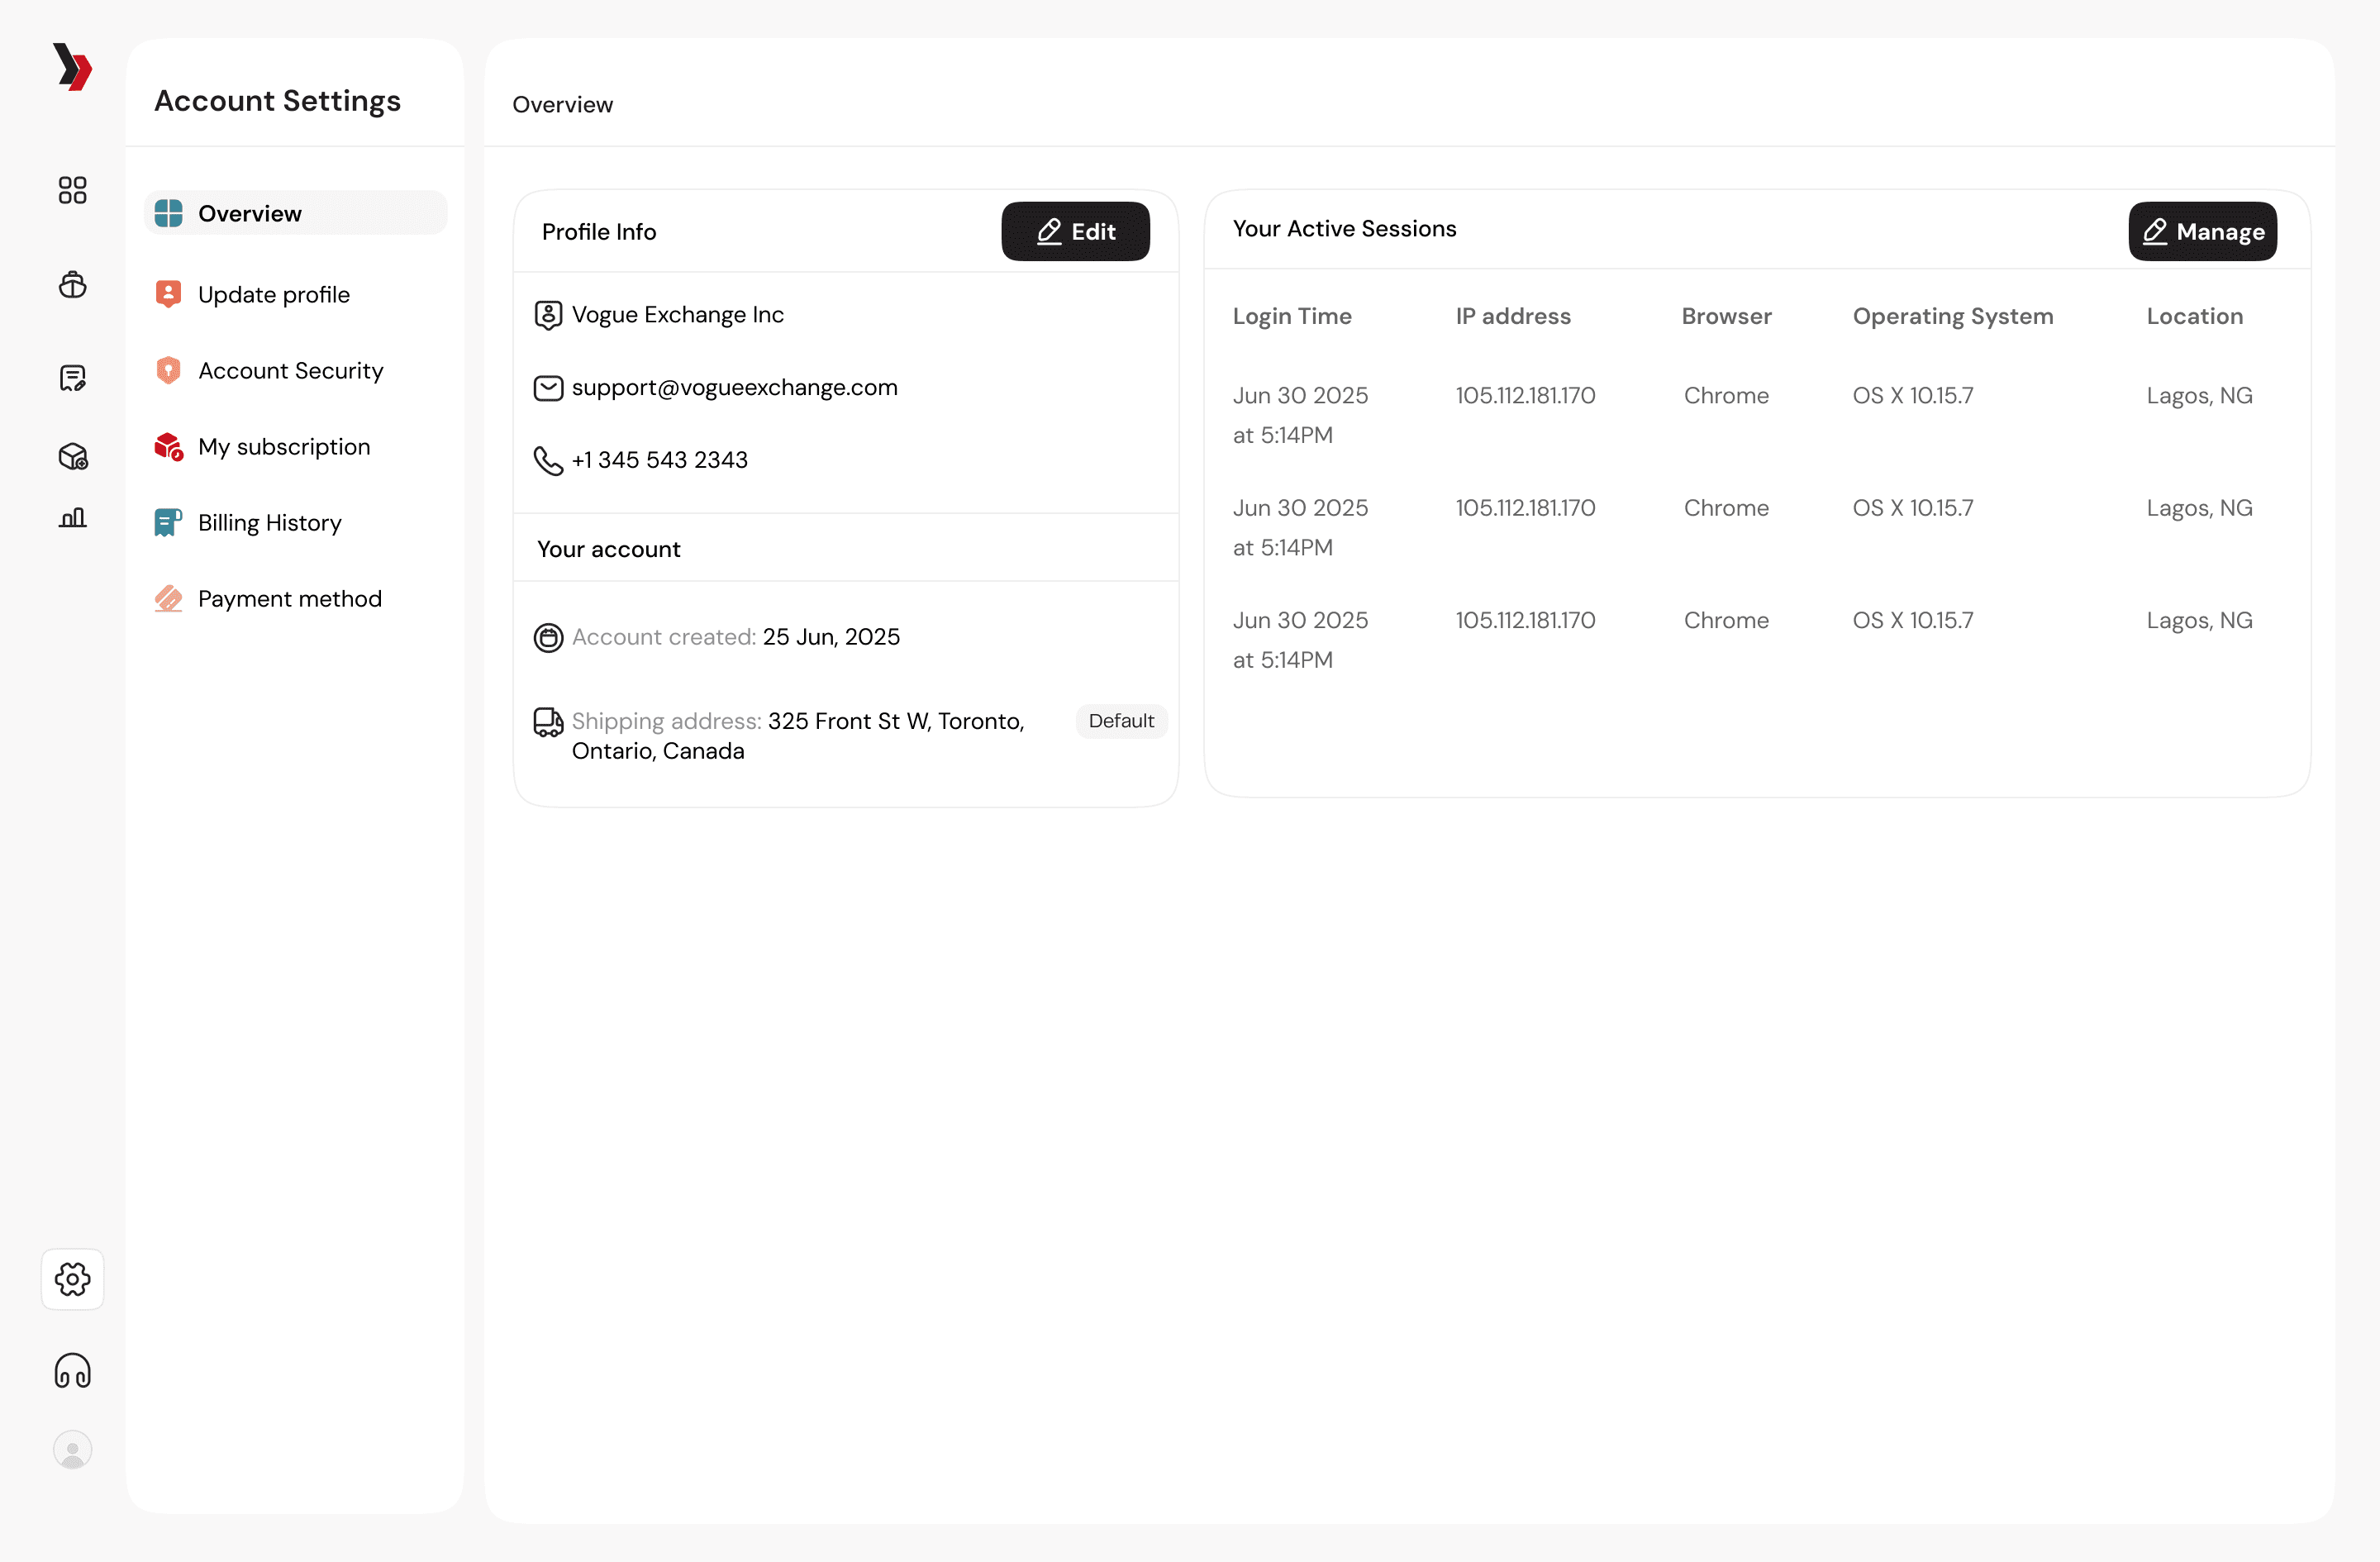Open the user avatar profile icon
The height and width of the screenshot is (1562, 2380).
pos(72,1449)
